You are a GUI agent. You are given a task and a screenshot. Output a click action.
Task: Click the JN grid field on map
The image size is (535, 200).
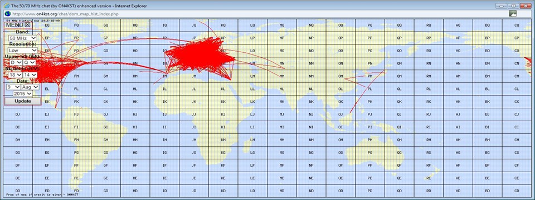194,63
